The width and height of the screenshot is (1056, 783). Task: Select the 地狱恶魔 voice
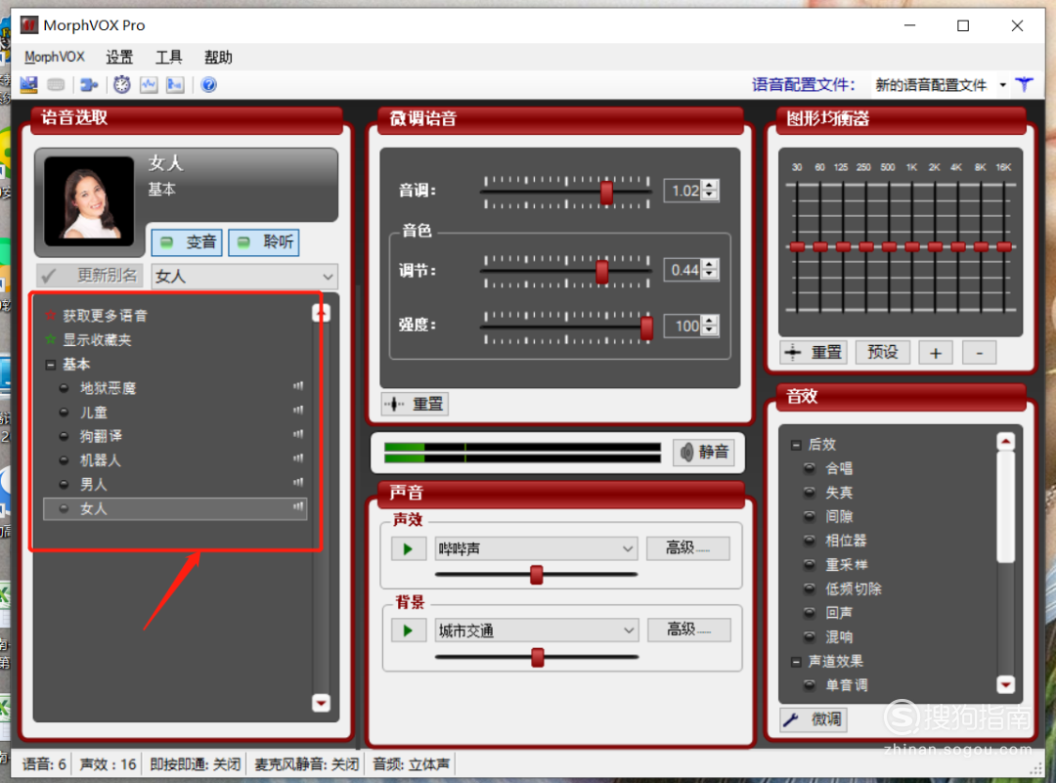point(108,388)
